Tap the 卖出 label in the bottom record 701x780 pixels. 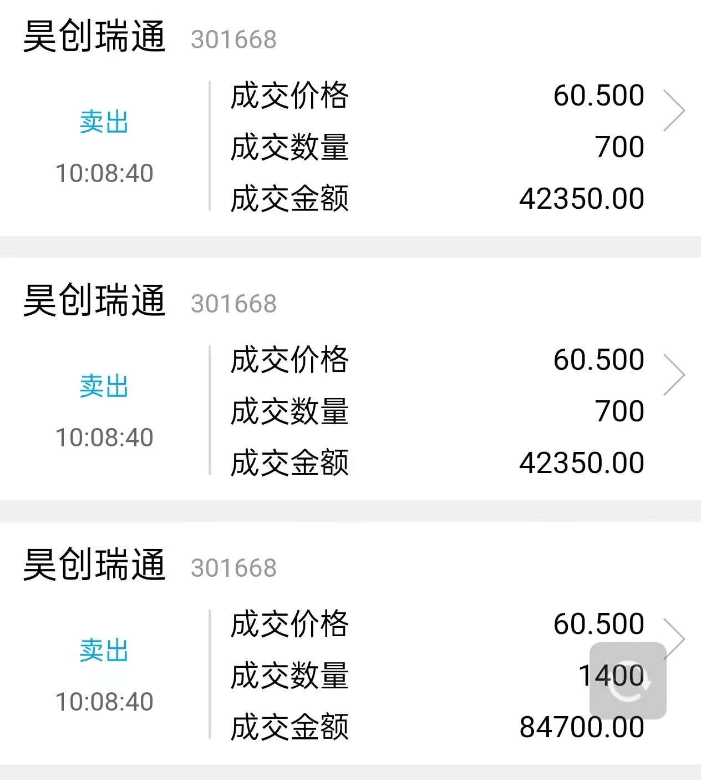point(104,651)
